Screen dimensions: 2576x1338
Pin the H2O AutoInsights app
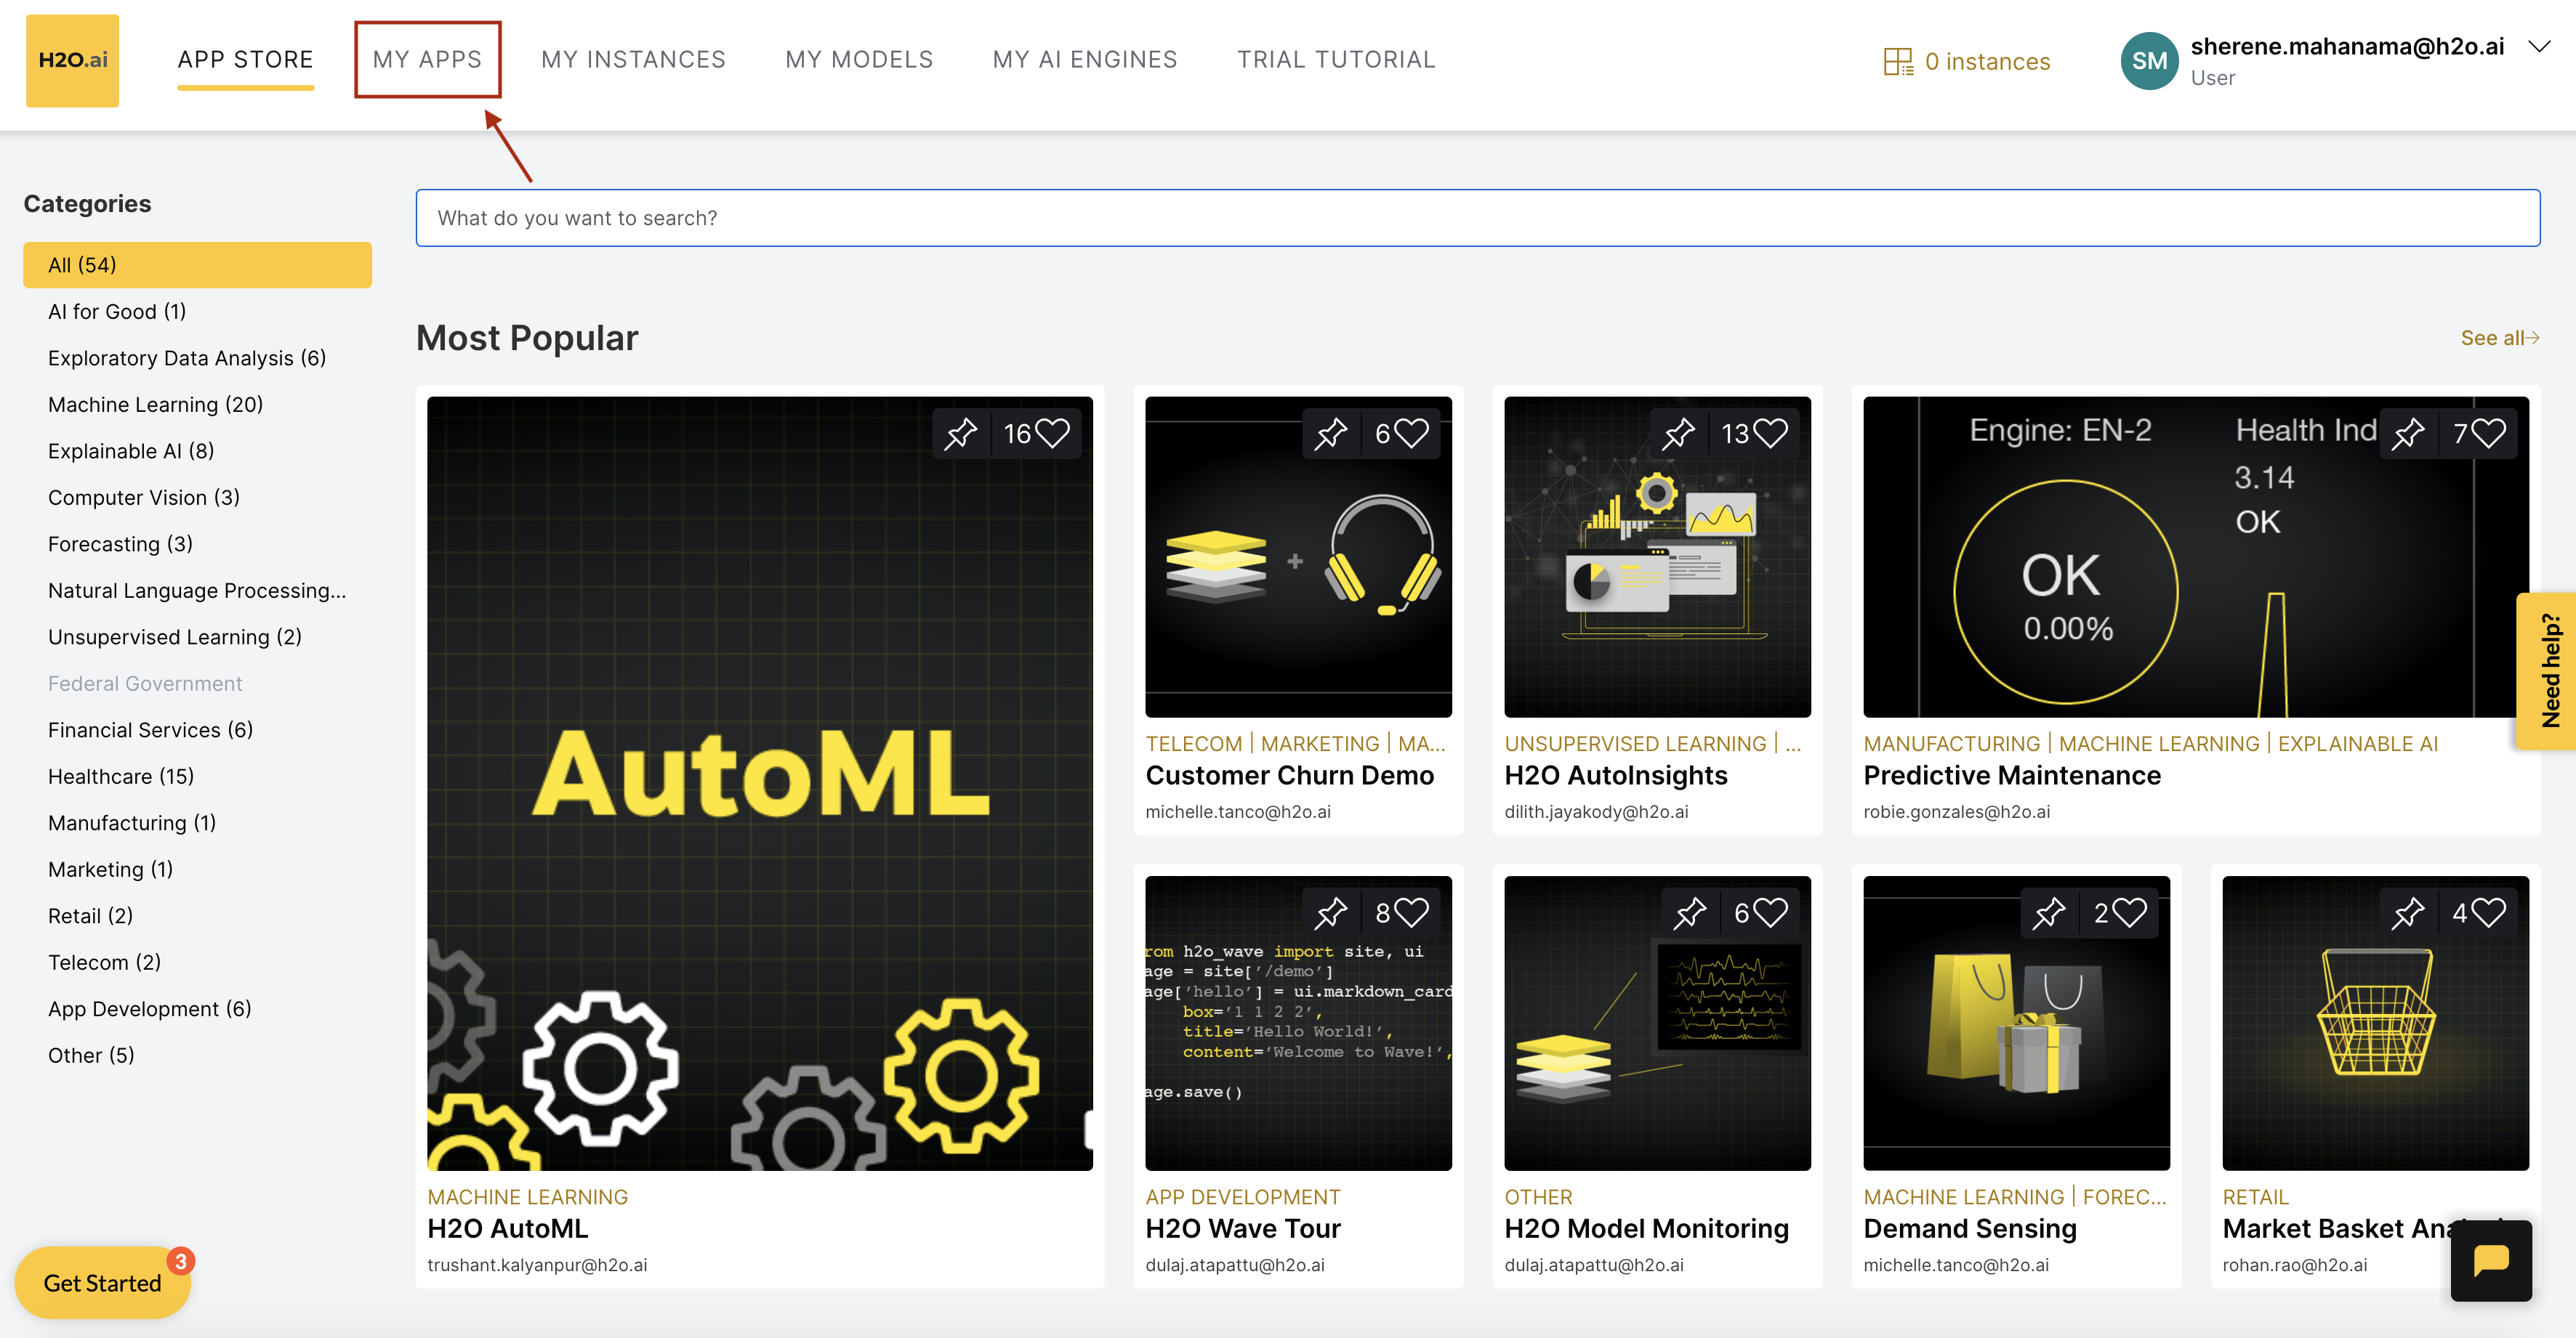(1678, 434)
